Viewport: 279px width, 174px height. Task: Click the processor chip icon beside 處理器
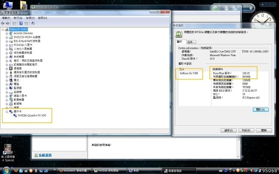[x=10, y=68]
